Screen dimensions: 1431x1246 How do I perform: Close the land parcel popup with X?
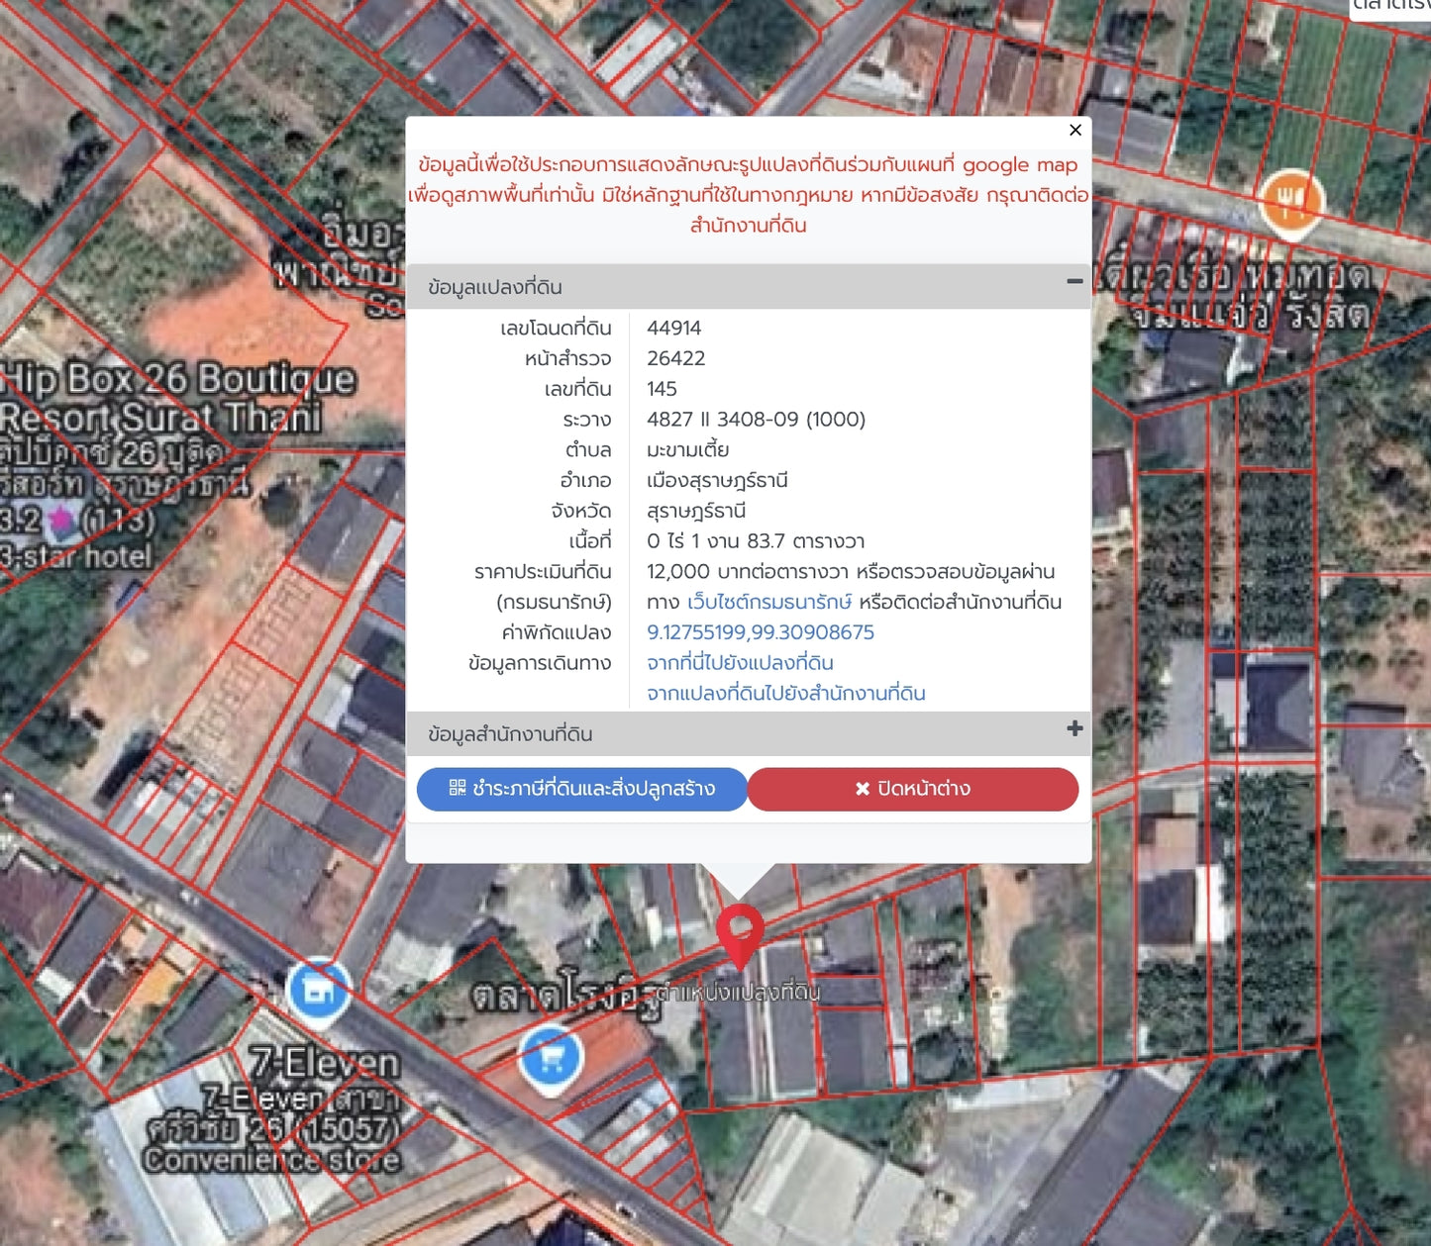(1075, 131)
